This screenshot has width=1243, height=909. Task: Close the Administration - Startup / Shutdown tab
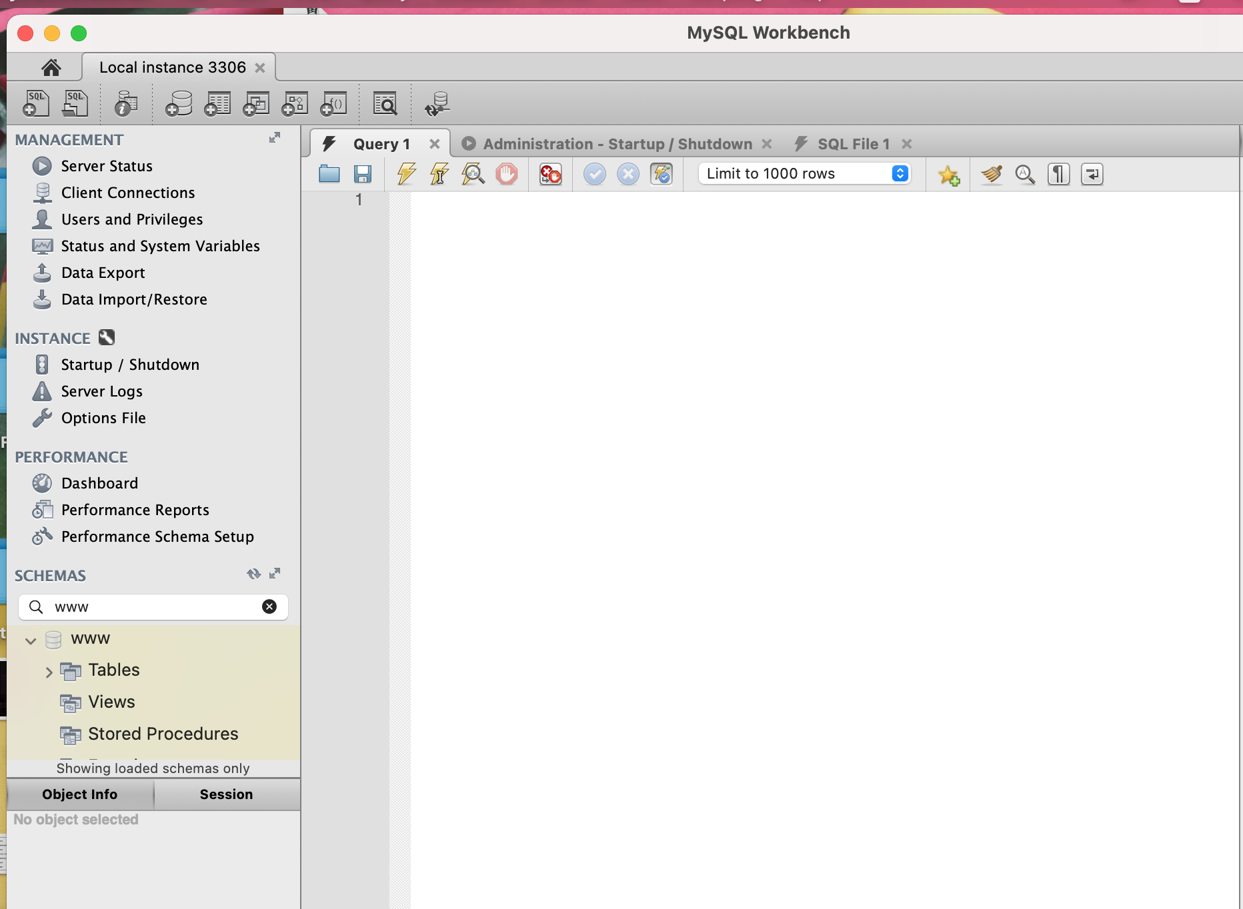[767, 144]
